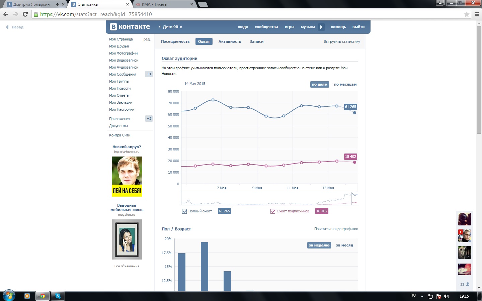Viewport: 482px width, 301px height.
Task: Select за месяц for the age chart
Action: click(x=344, y=245)
